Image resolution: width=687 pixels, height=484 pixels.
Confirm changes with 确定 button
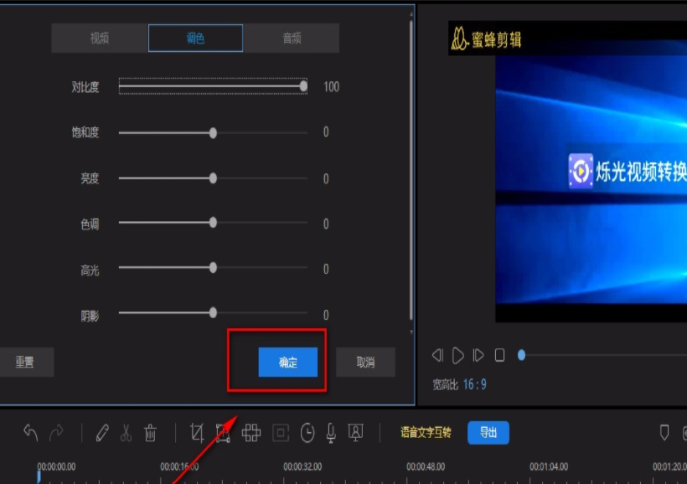pos(288,363)
